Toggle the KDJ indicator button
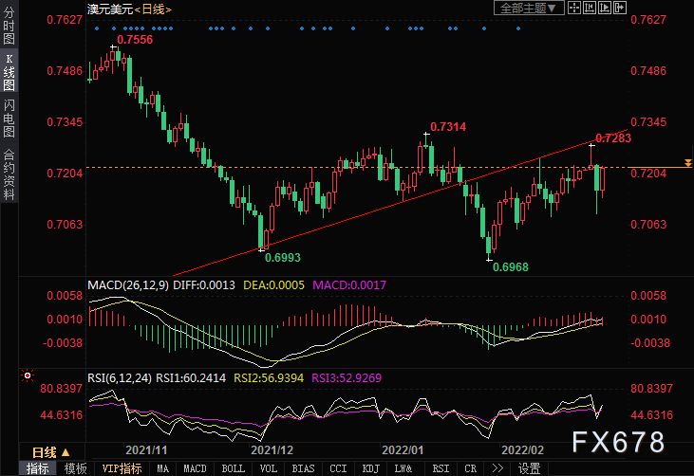 pos(370,468)
